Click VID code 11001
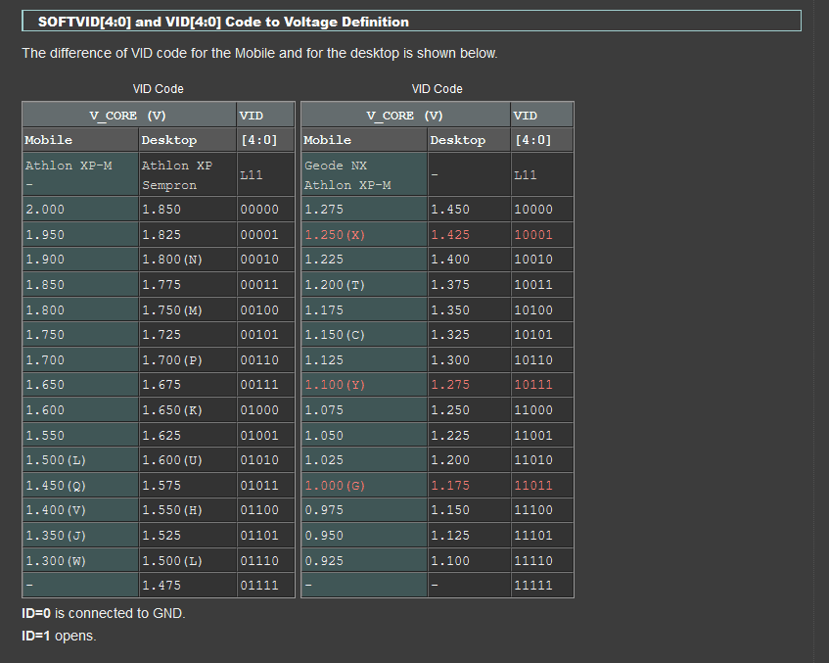The image size is (829, 663). (x=533, y=436)
